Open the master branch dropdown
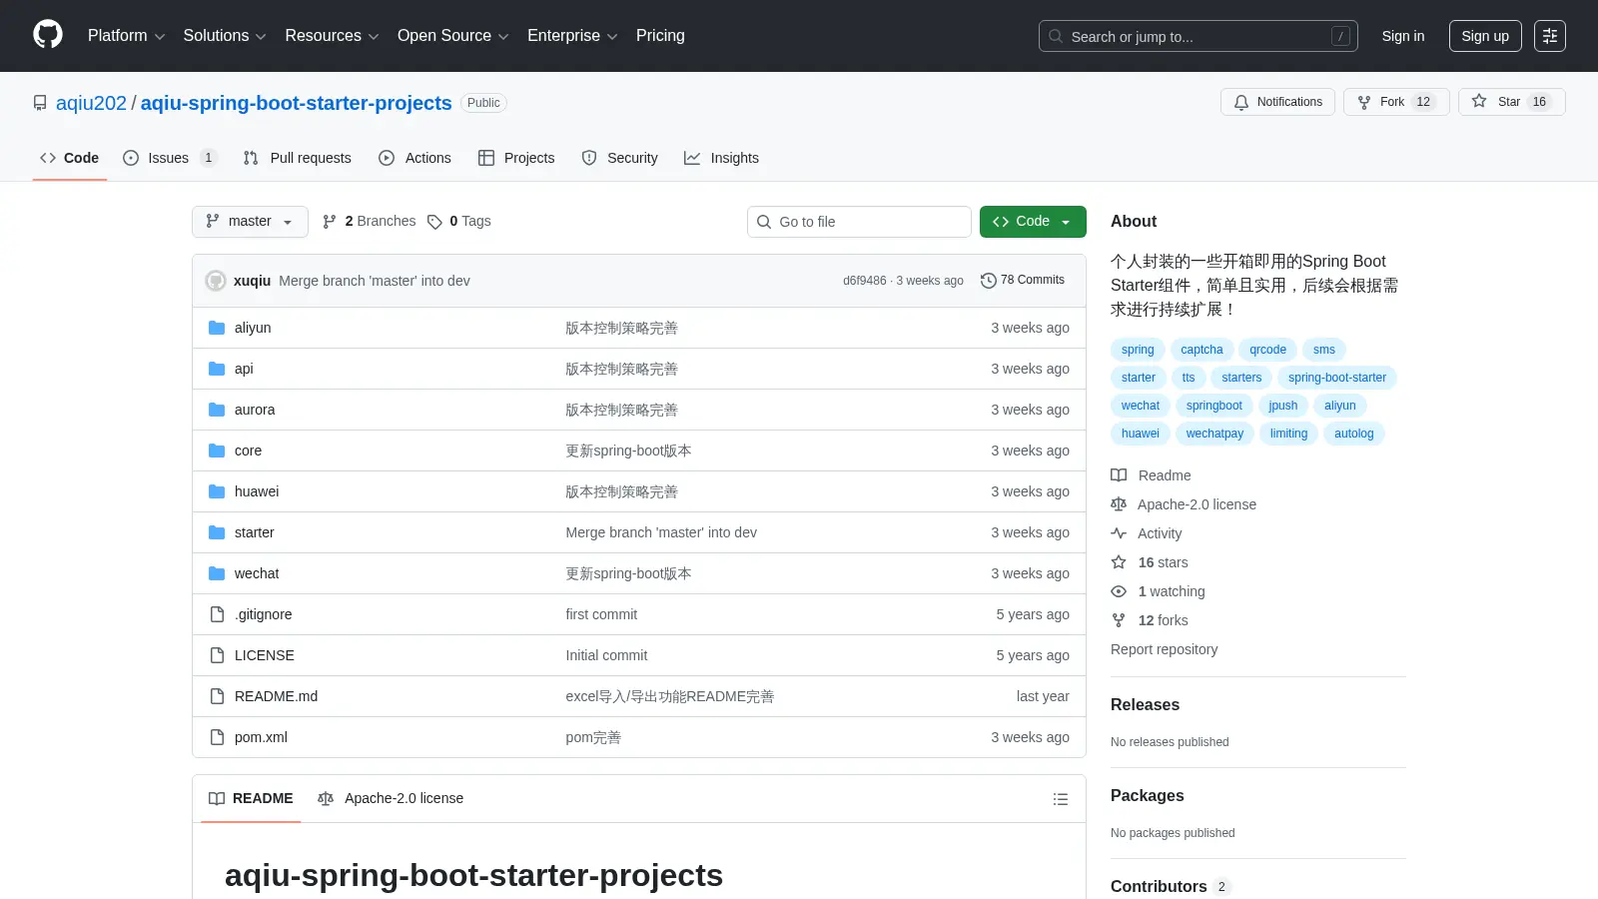 click(250, 222)
